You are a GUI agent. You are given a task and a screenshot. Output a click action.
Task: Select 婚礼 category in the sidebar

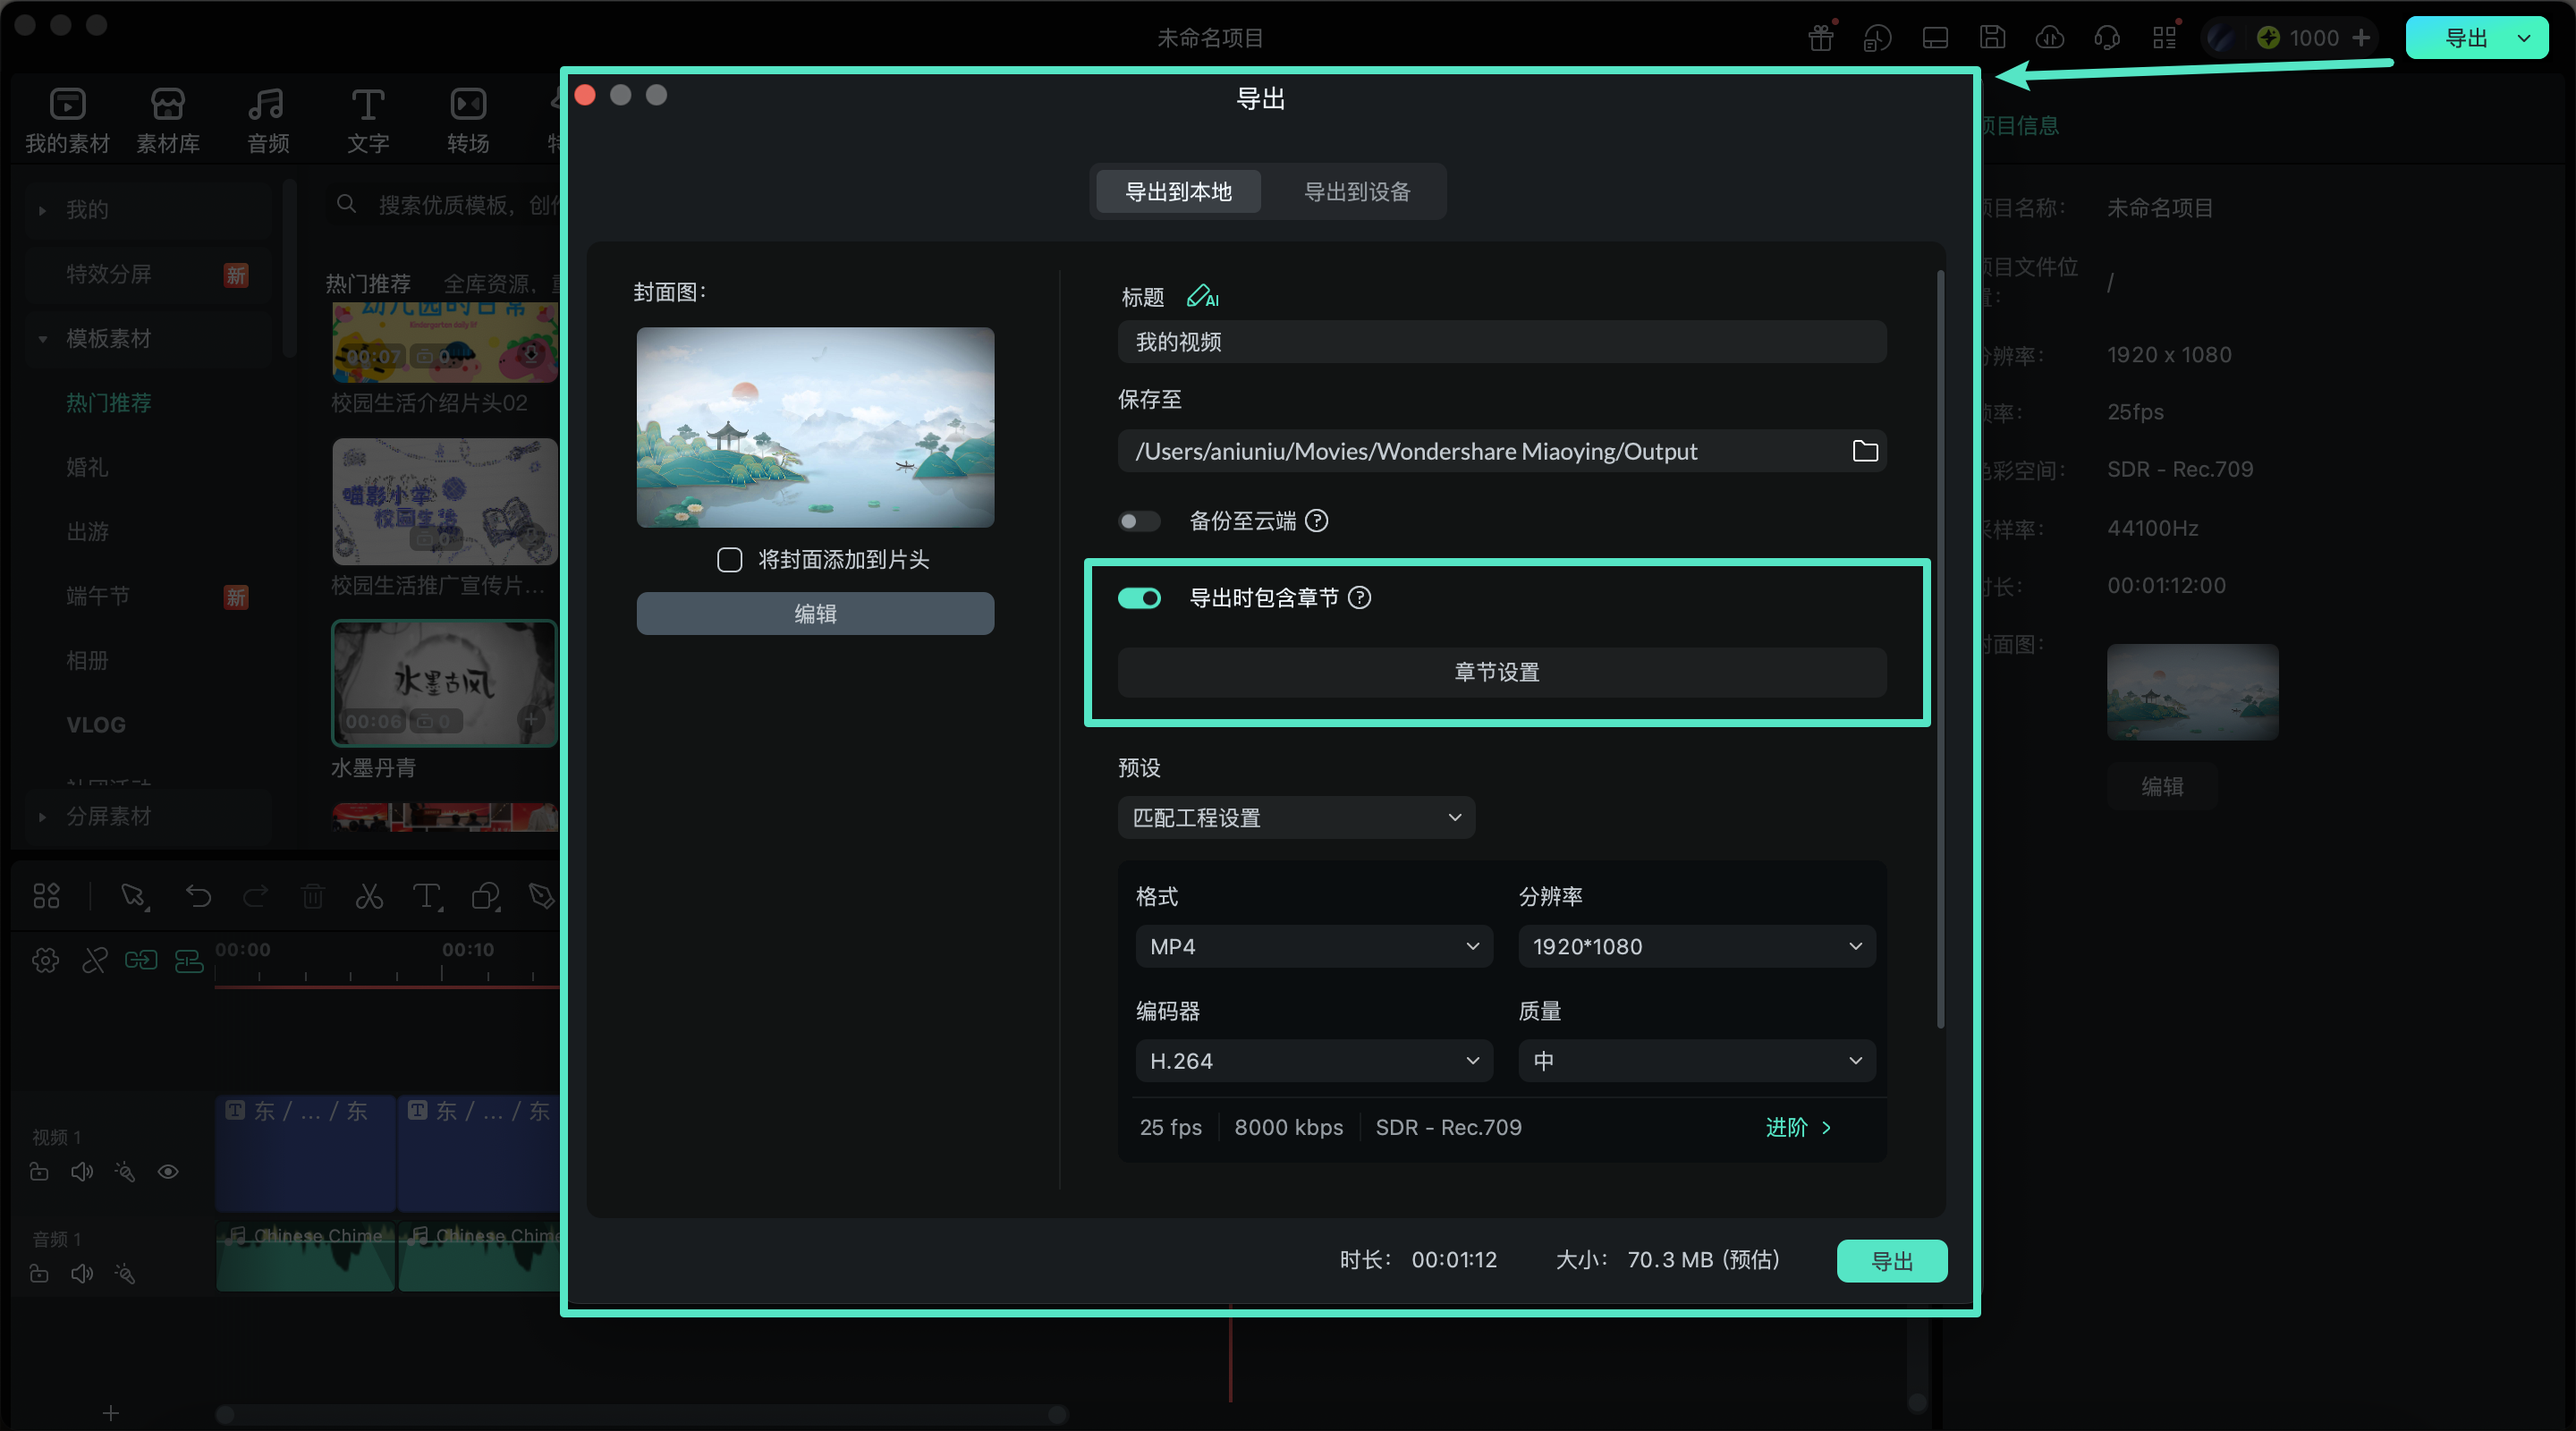point(88,467)
